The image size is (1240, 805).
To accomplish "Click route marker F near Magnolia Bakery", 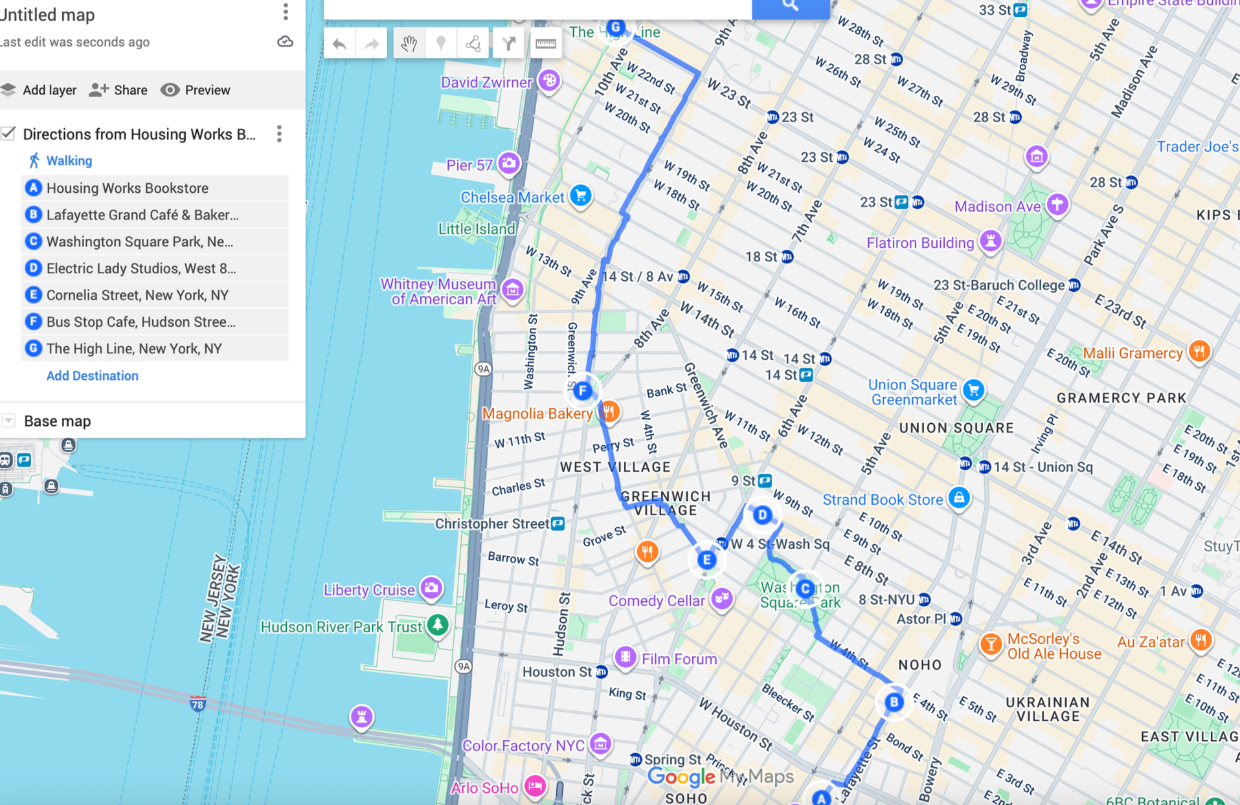I will [583, 390].
